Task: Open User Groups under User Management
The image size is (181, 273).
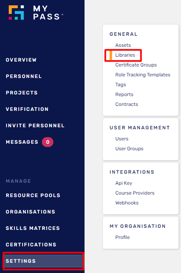Action: pyautogui.click(x=129, y=149)
